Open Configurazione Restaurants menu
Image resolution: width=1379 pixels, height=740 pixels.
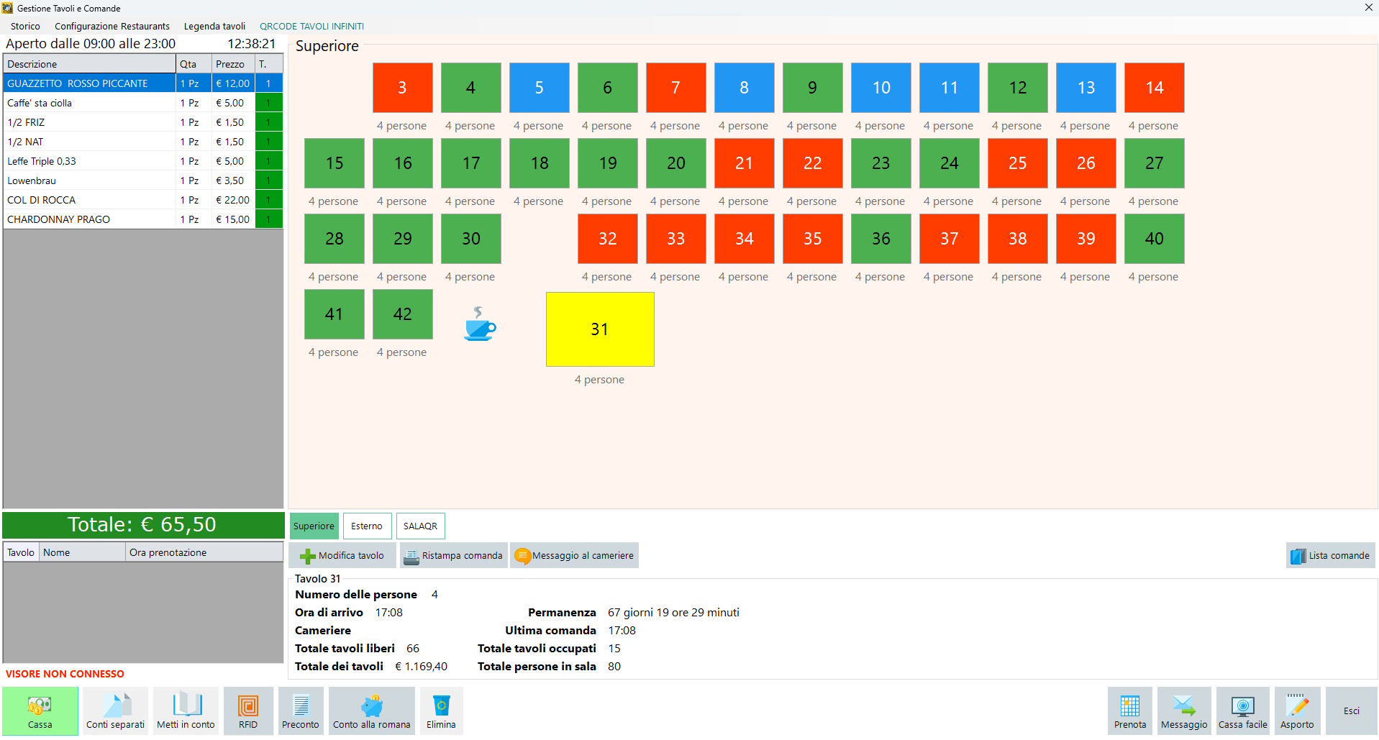click(x=112, y=26)
